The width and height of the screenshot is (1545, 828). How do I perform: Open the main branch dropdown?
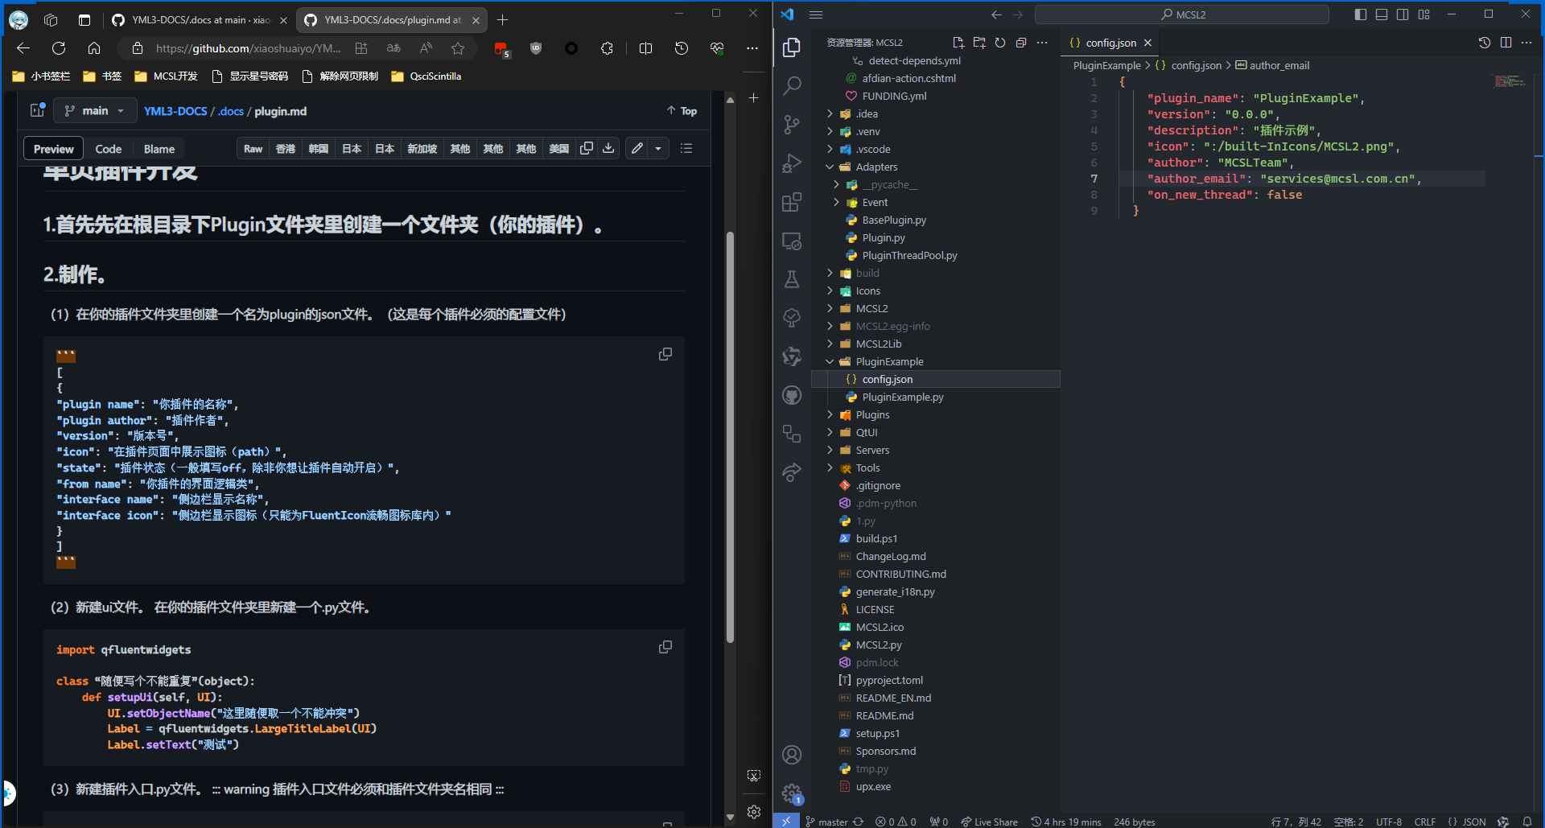[x=95, y=111]
